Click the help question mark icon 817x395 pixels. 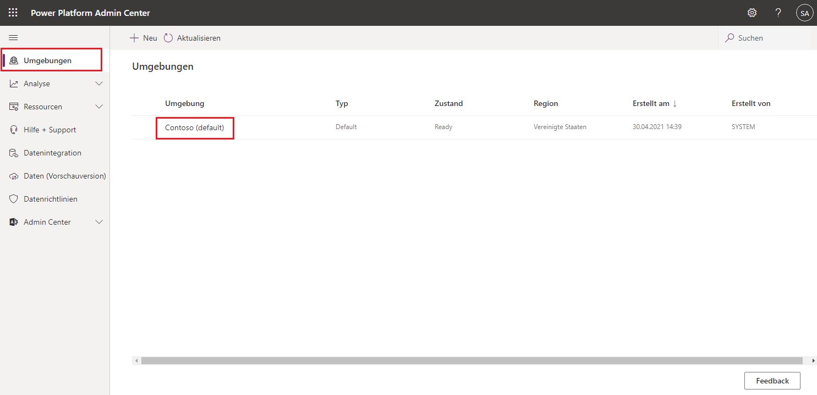(778, 13)
